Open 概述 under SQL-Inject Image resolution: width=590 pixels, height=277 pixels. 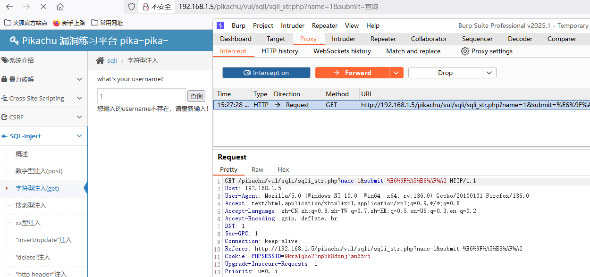pyautogui.click(x=22, y=154)
